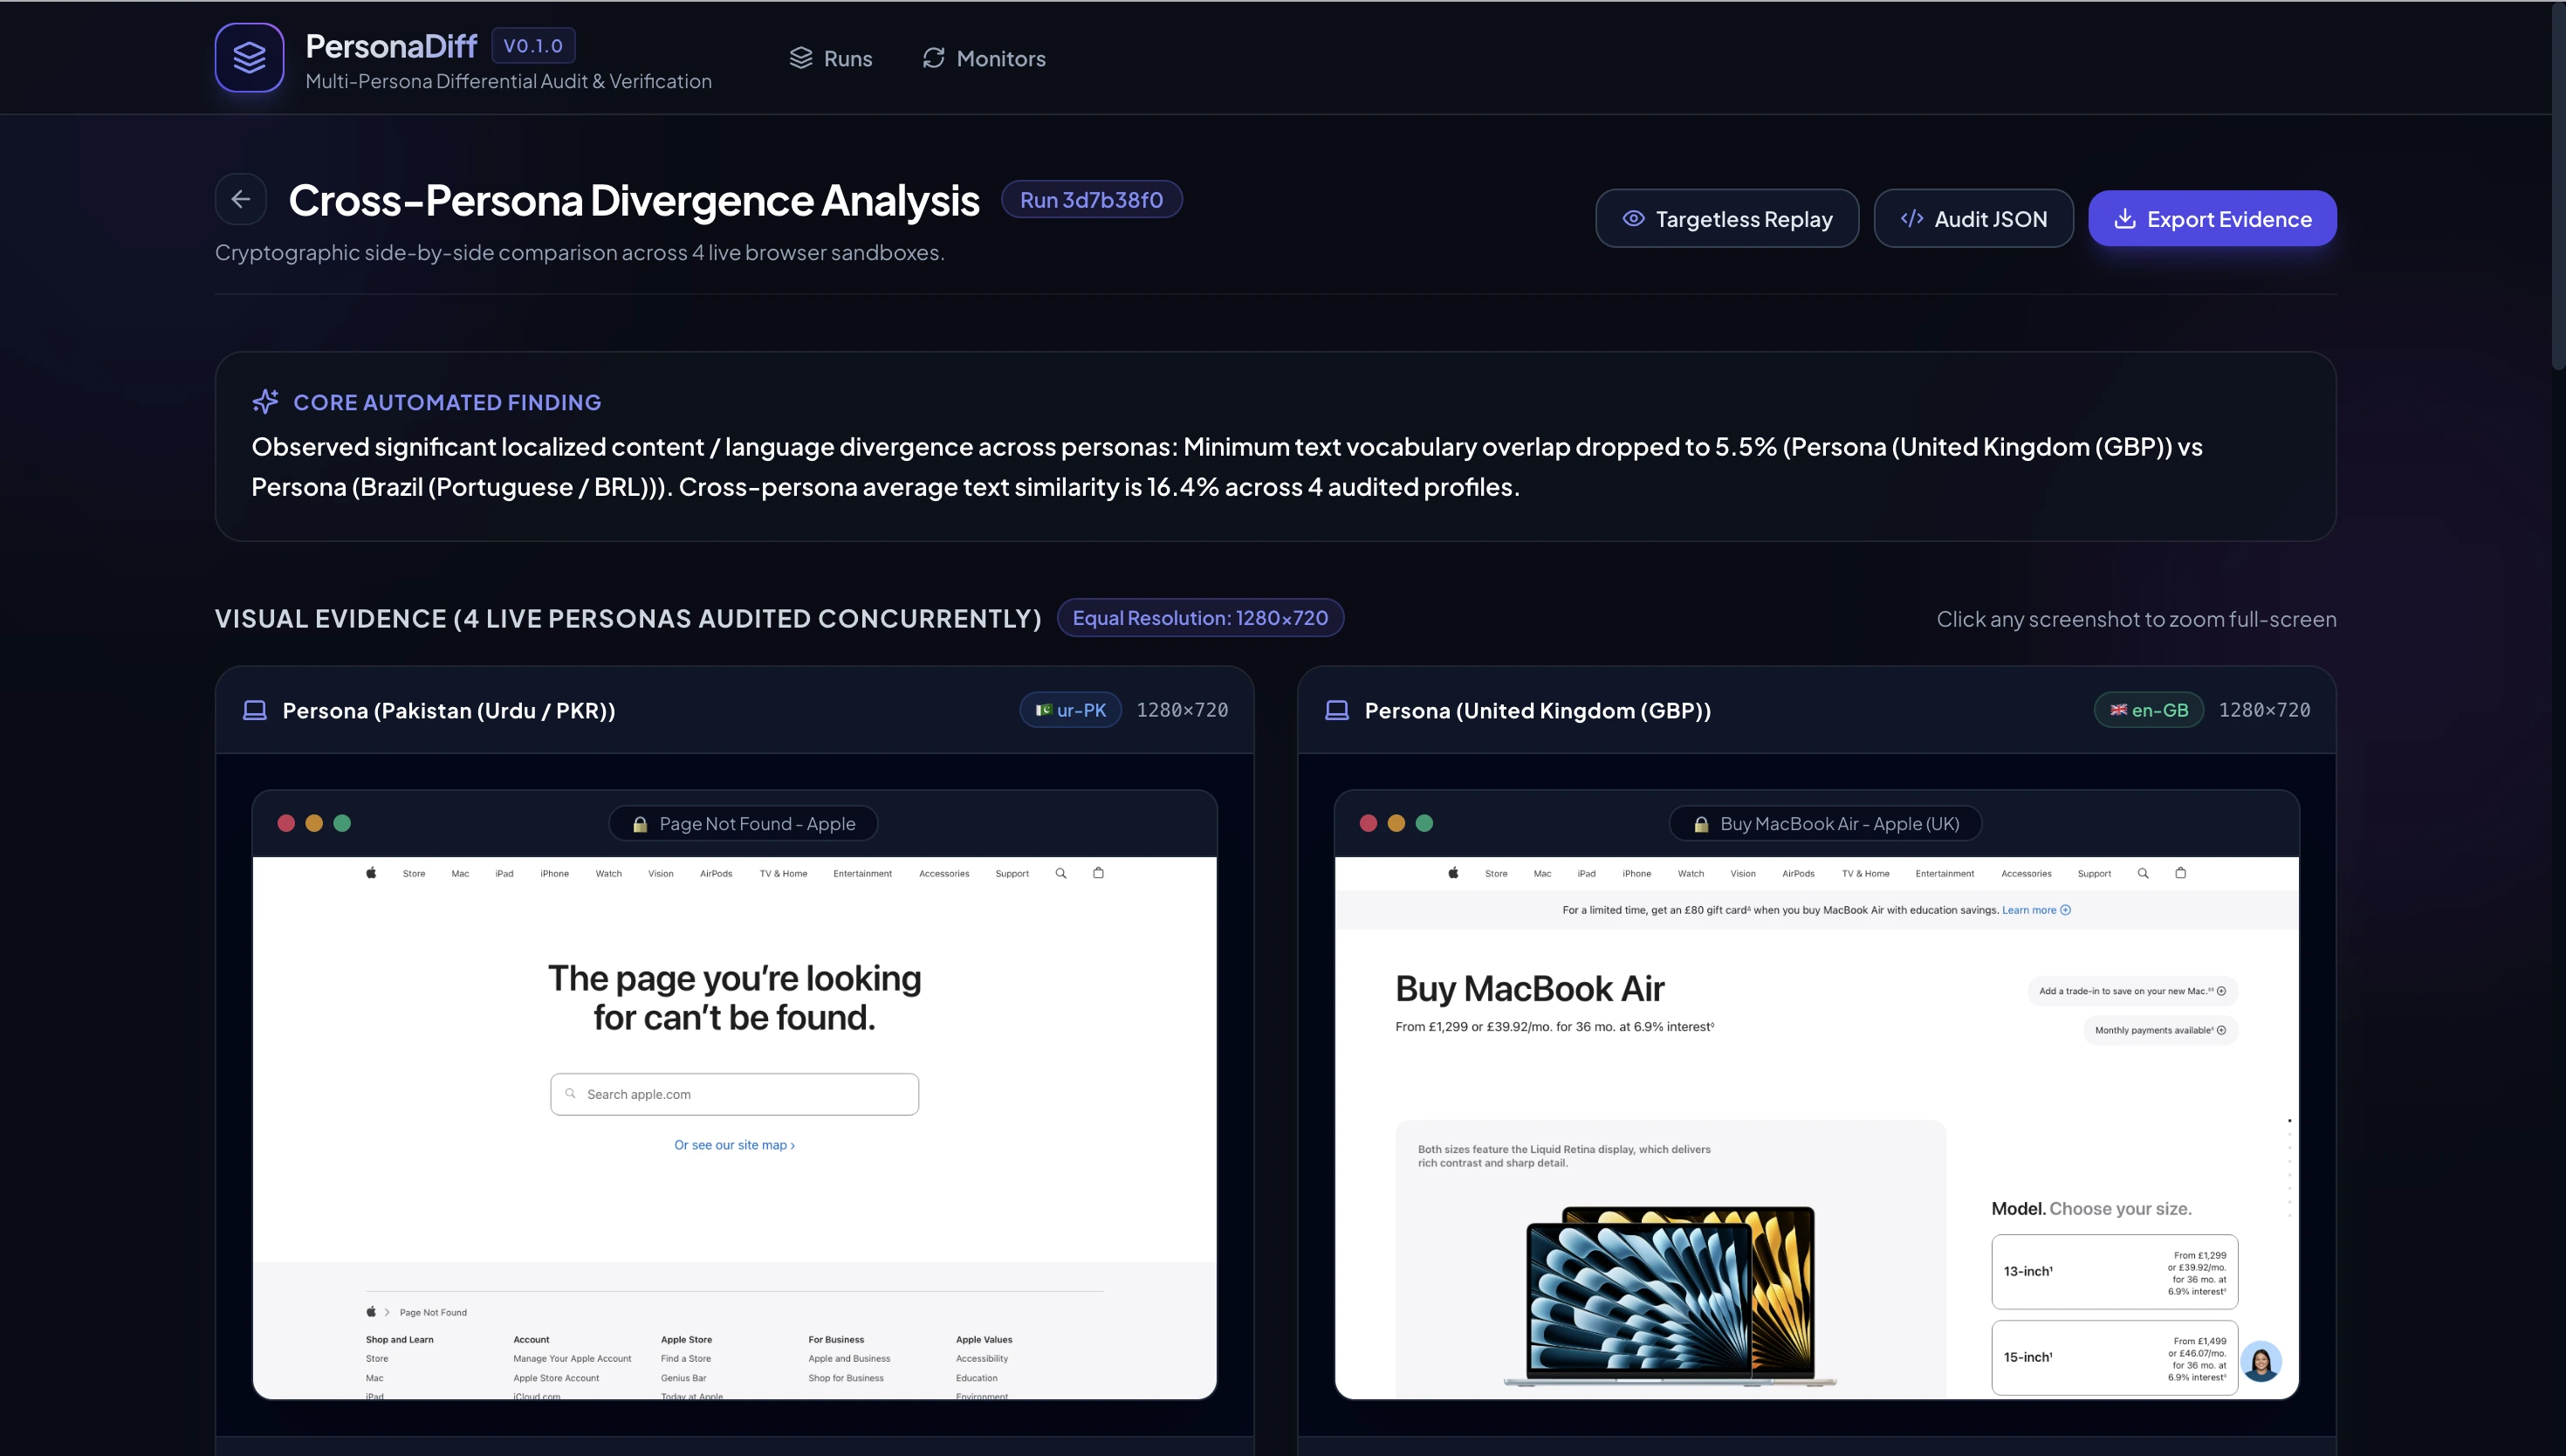Image resolution: width=2566 pixels, height=1456 pixels.
Task: Click 'Add a trade-in to save' pill
Action: click(x=2132, y=991)
